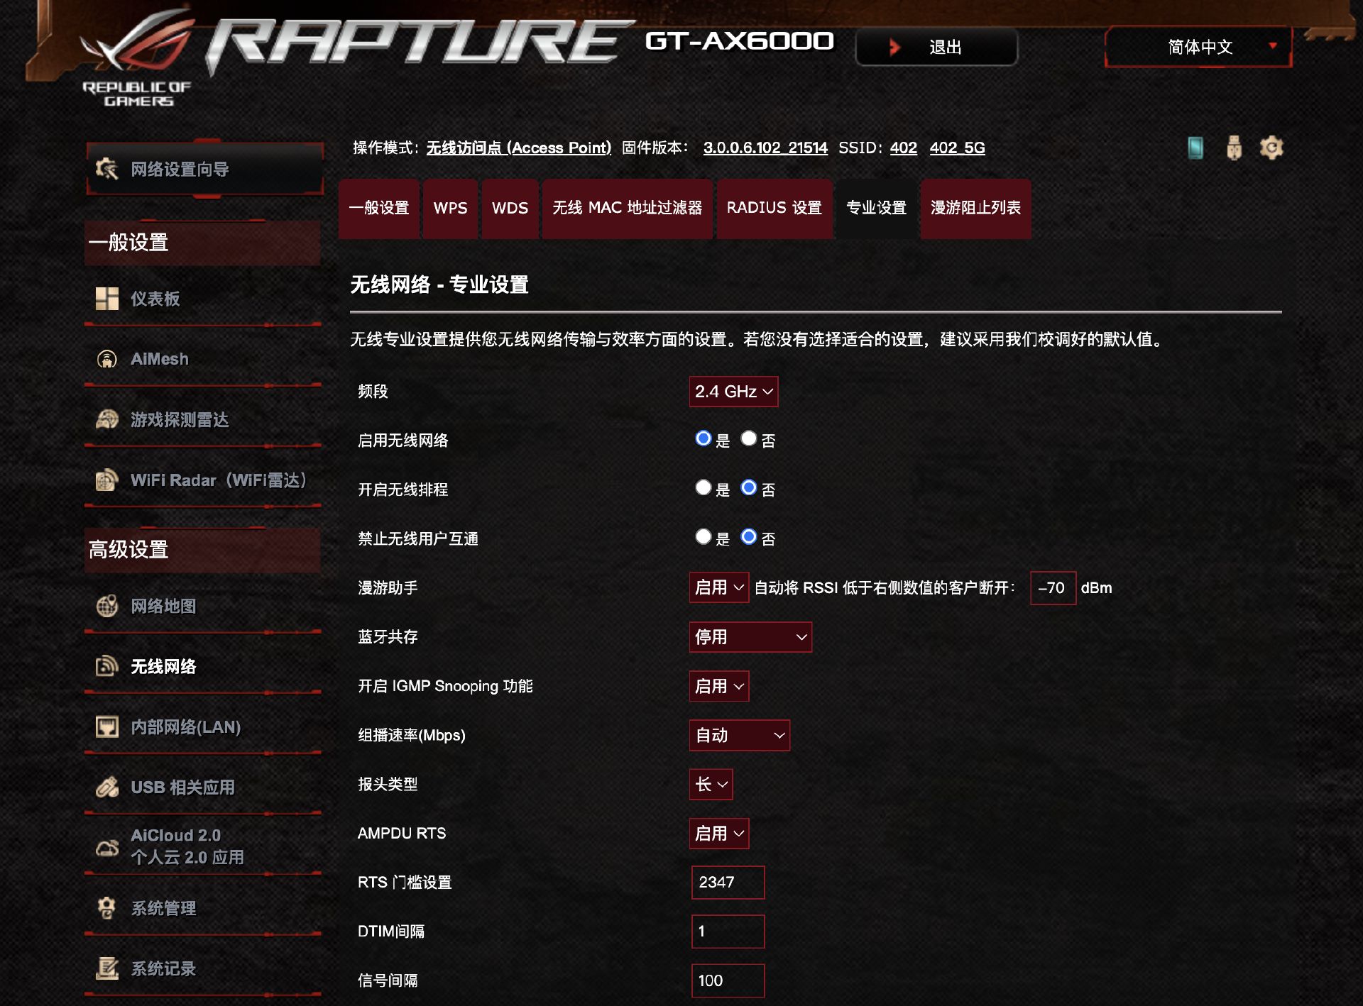Click the WiFi Radar sidebar icon

point(107,480)
